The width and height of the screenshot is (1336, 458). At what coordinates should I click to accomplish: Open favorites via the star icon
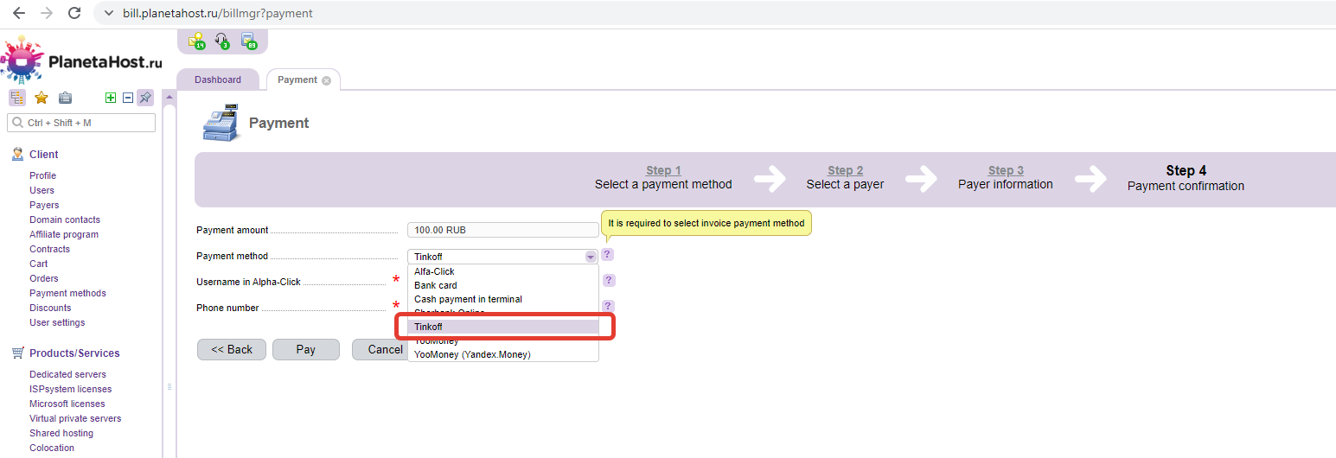point(41,98)
